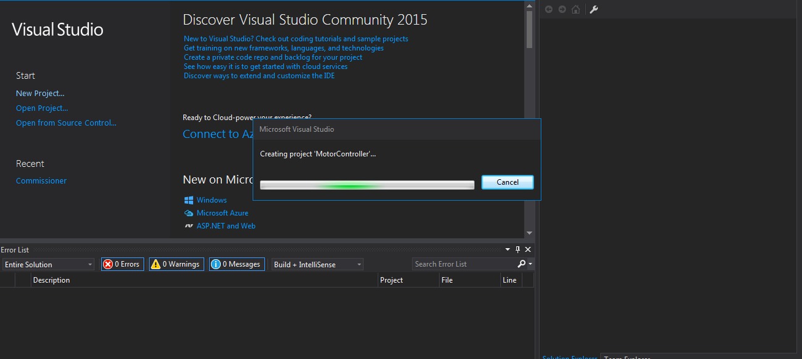
Task: Pin the Error List panel
Action: [518, 249]
